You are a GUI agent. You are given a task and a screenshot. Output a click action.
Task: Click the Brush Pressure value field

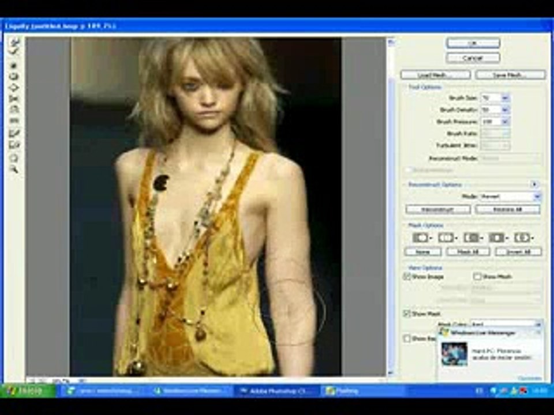[x=491, y=122]
